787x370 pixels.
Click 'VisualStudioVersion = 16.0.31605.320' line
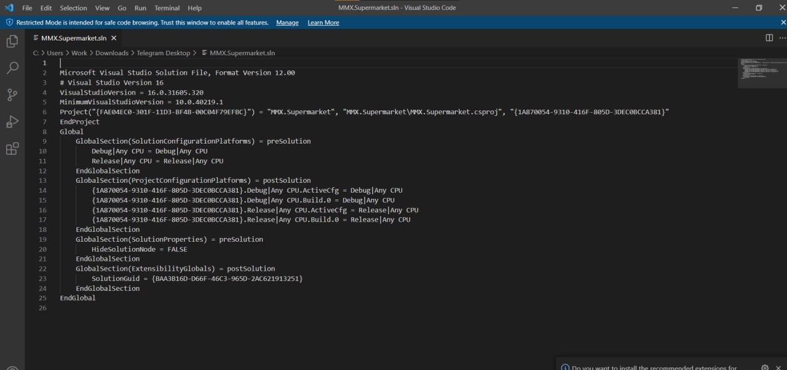click(132, 92)
